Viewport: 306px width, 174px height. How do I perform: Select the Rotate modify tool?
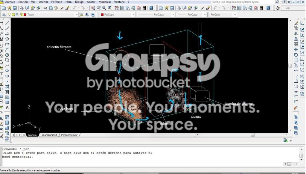pyautogui.click(x=296, y=55)
